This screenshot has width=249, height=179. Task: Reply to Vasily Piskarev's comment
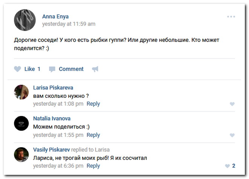[x=93, y=166]
